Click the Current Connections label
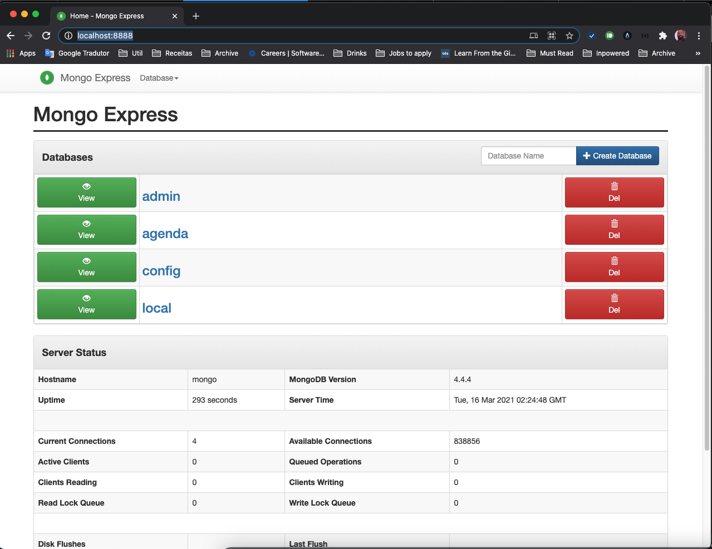 coord(77,441)
